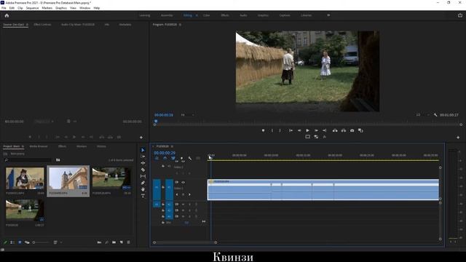The height and width of the screenshot is (262, 466).
Task: Toggle Safe Margins in the Program monitor
Action: (307, 137)
